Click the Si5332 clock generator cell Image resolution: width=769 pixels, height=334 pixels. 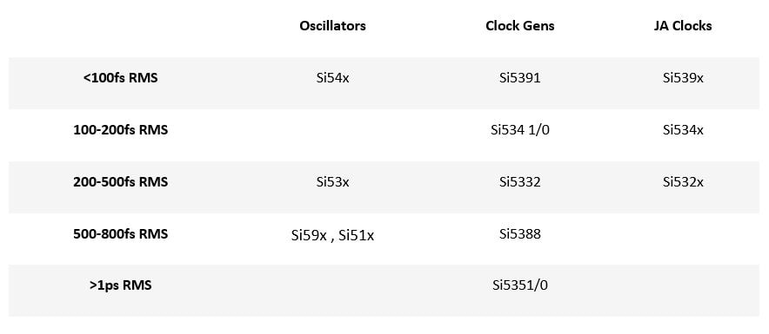tap(520, 182)
